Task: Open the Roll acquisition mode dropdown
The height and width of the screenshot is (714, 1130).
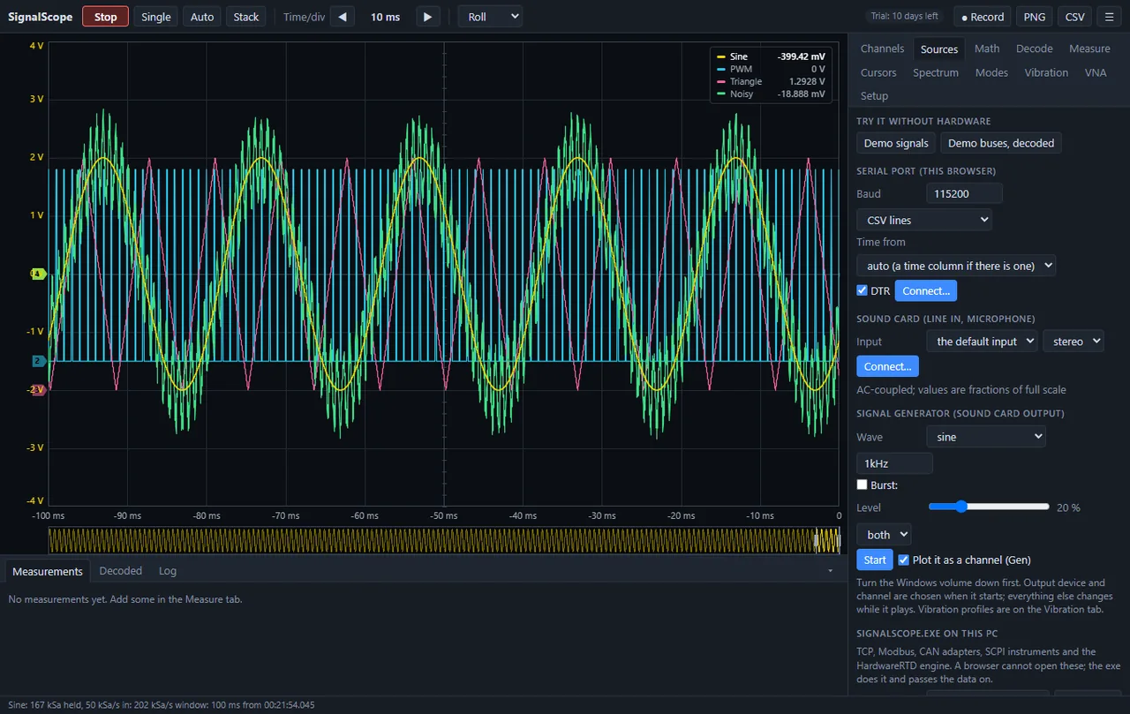Action: pyautogui.click(x=490, y=17)
